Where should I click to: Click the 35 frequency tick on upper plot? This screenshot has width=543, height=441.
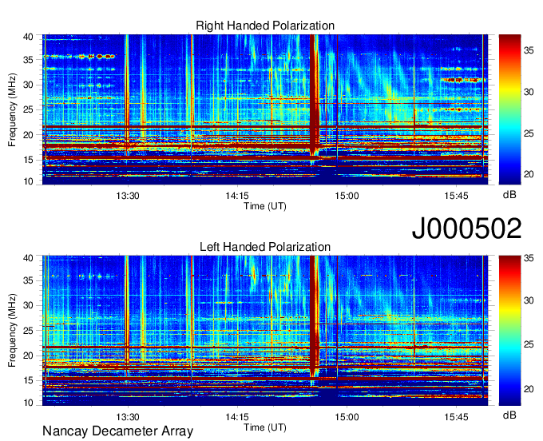29,60
